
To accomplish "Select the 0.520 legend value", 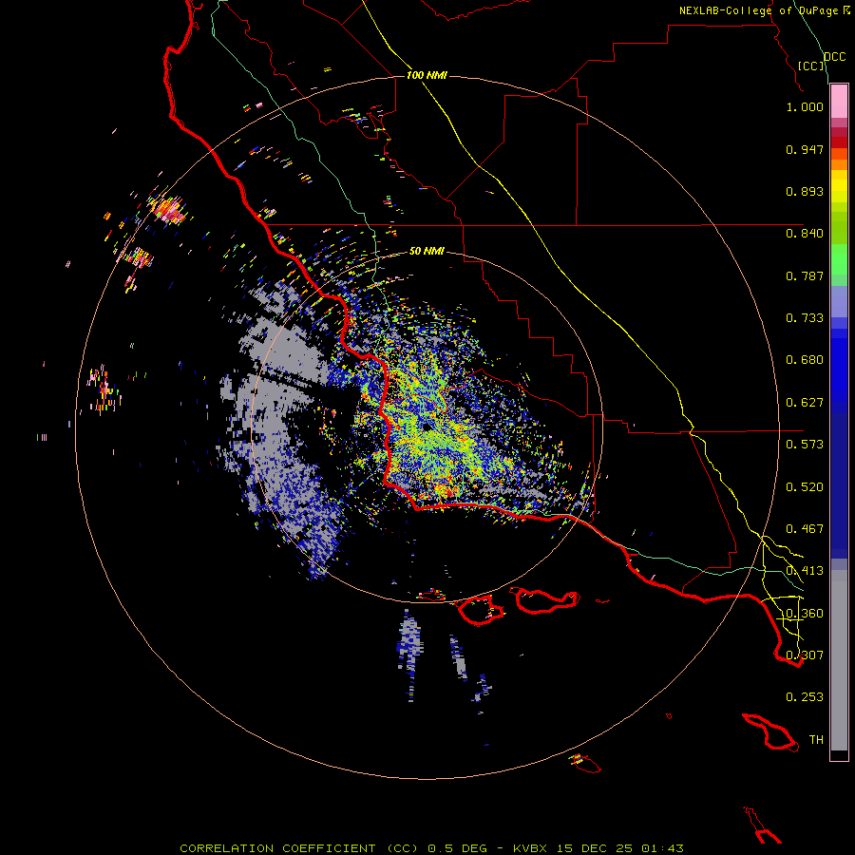I will pos(805,487).
